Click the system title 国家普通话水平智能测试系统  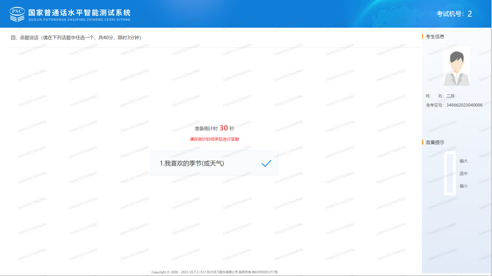pyautogui.click(x=79, y=13)
